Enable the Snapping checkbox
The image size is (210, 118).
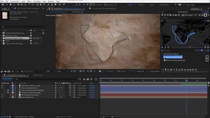pos(105,5)
